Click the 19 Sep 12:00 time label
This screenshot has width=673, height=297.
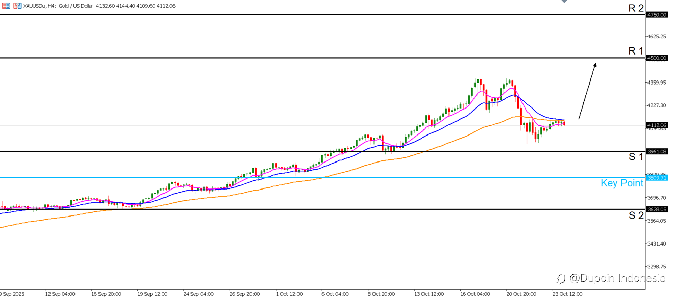153,294
